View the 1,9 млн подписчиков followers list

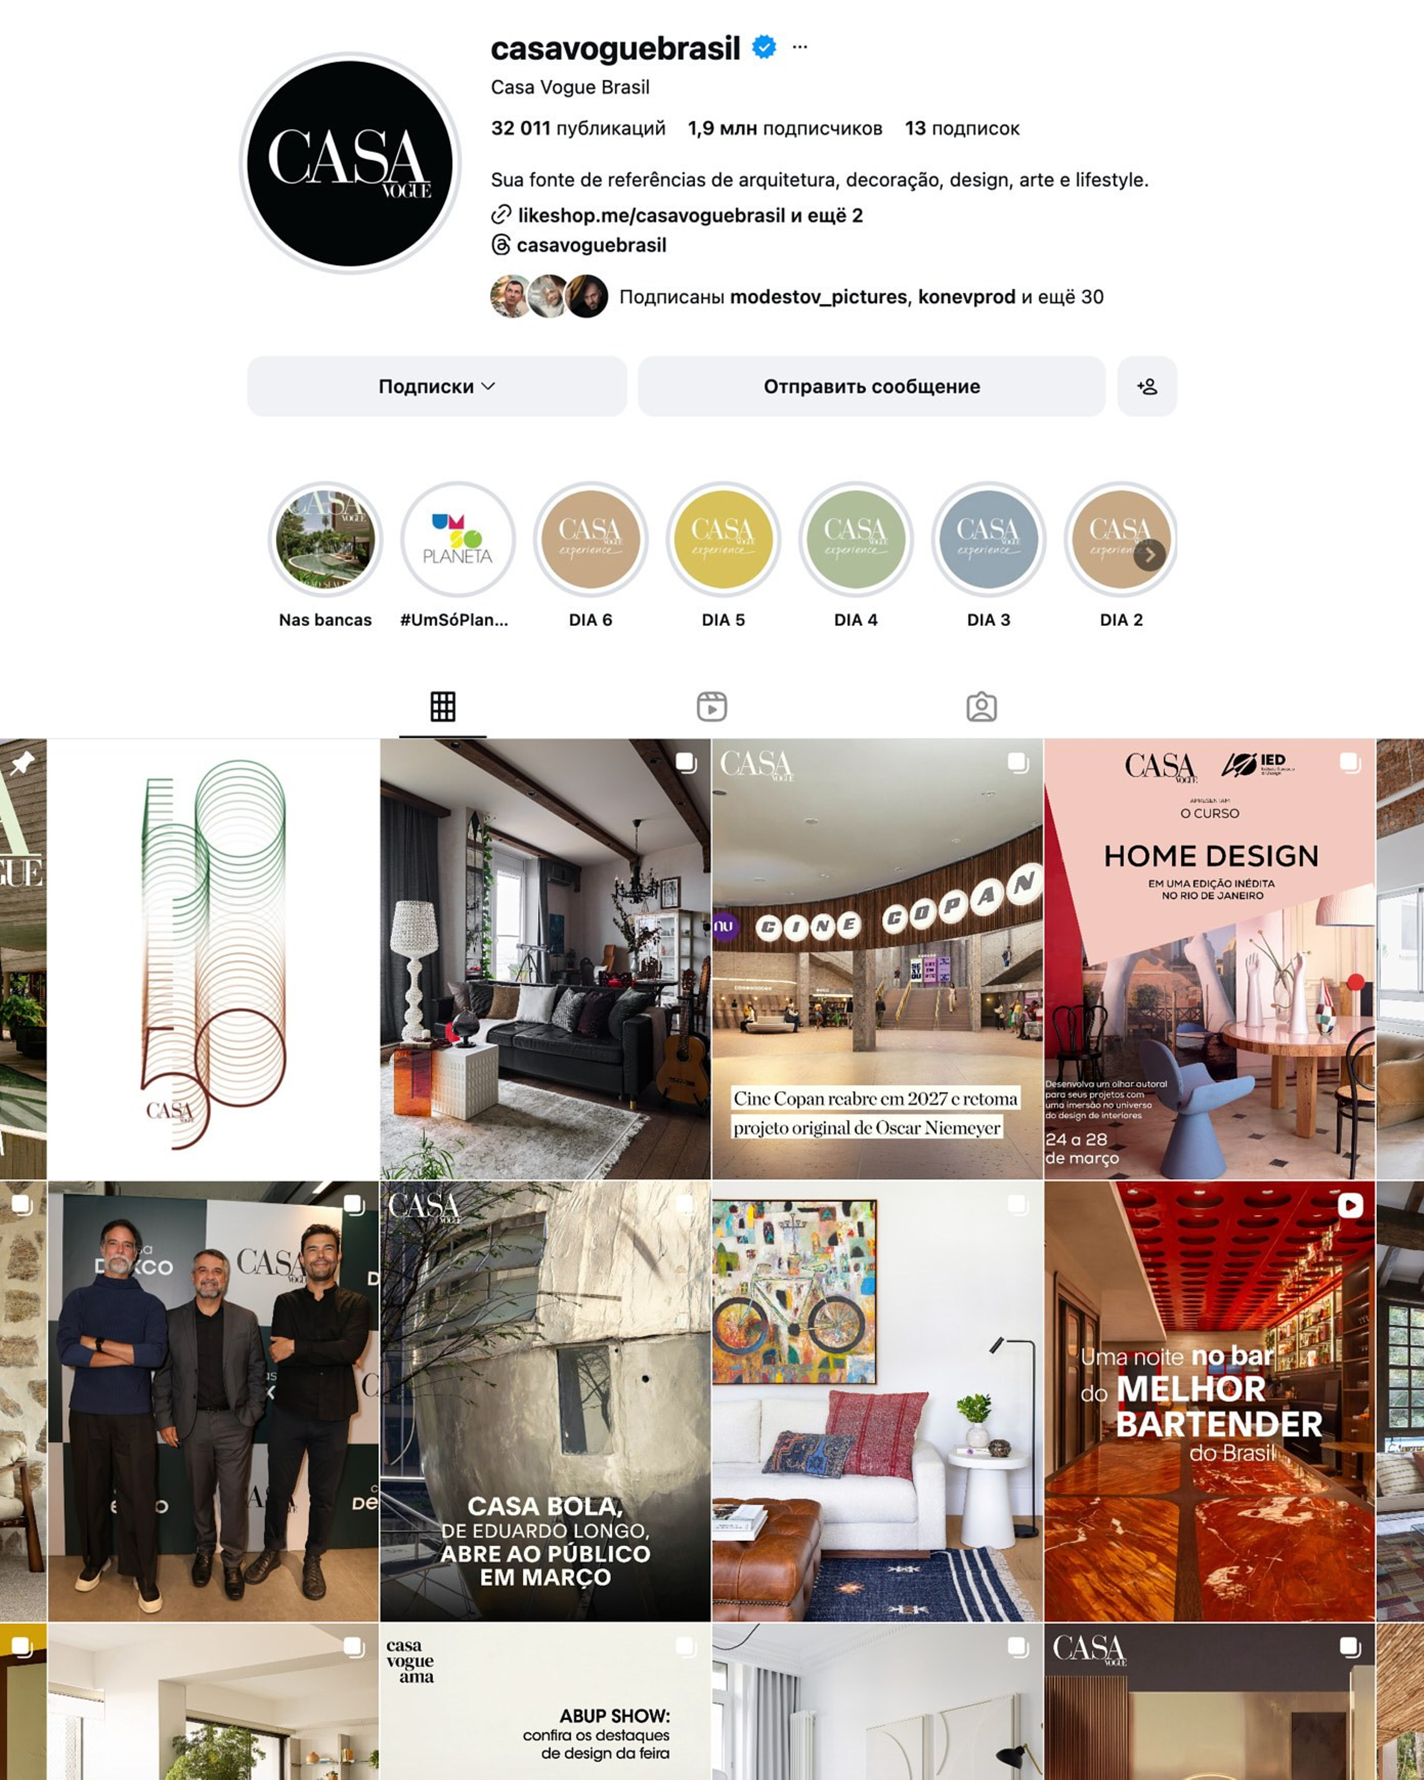click(785, 128)
